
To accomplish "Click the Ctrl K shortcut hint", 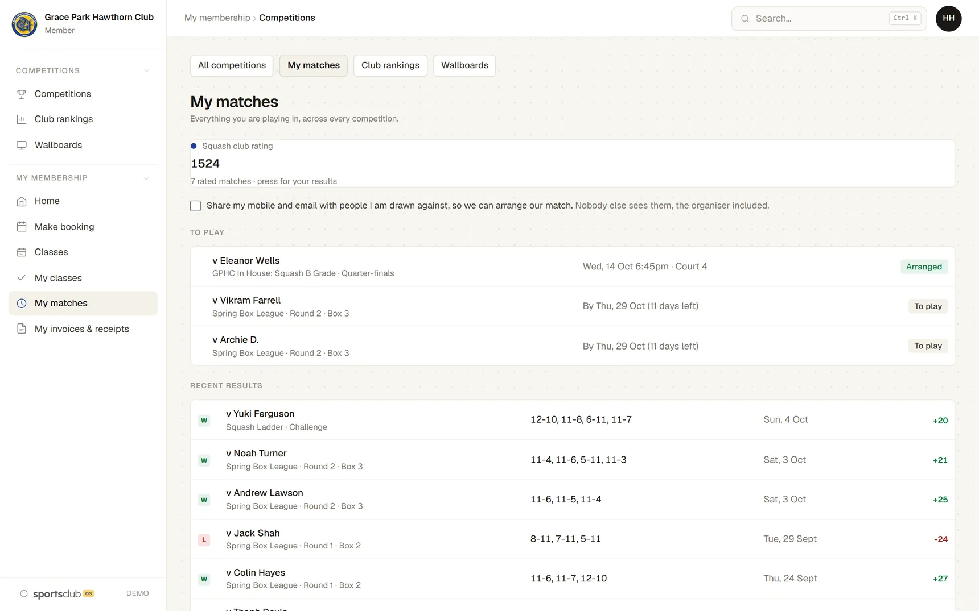I will [x=905, y=18].
